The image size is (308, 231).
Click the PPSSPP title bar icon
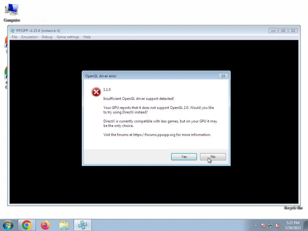point(13,30)
